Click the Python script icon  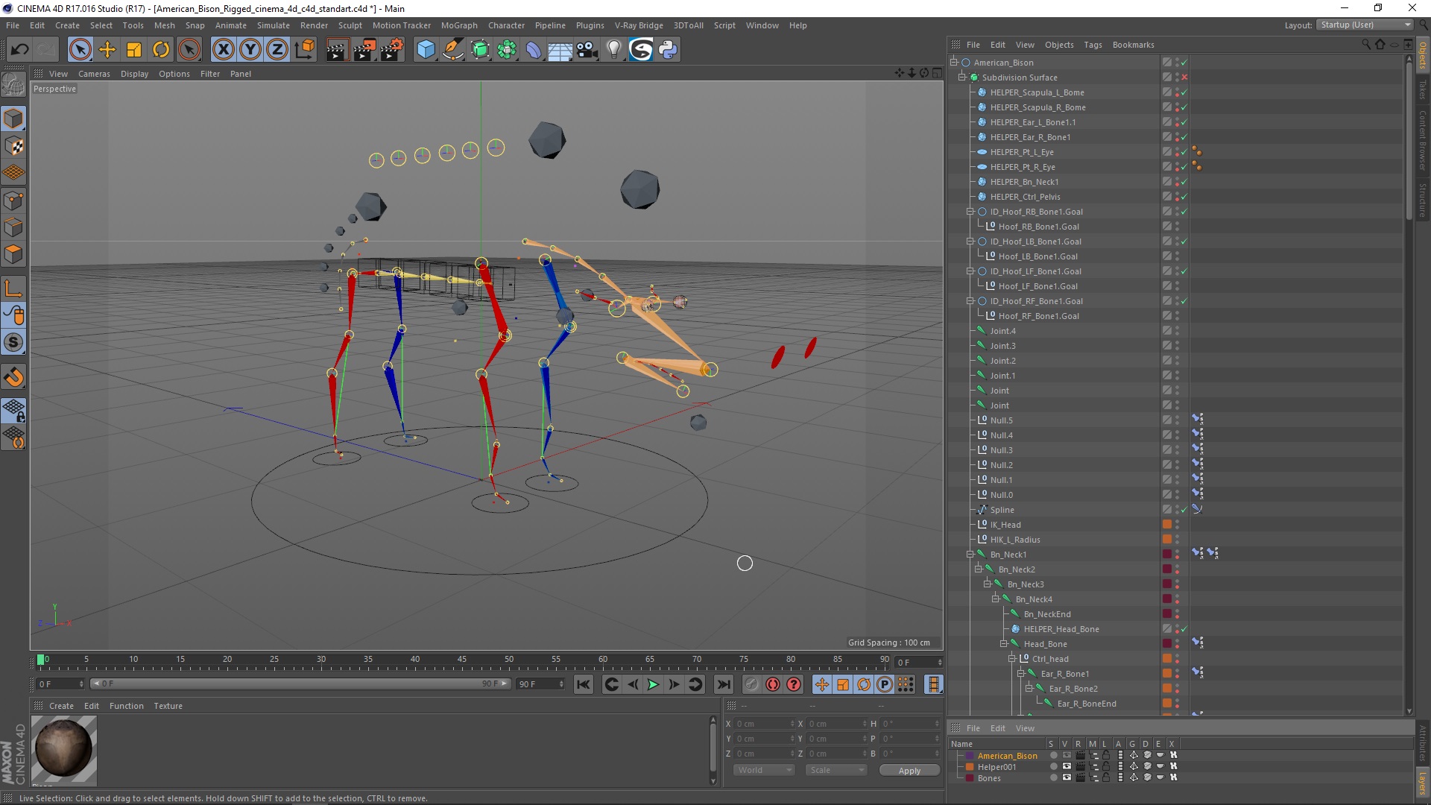click(x=668, y=50)
